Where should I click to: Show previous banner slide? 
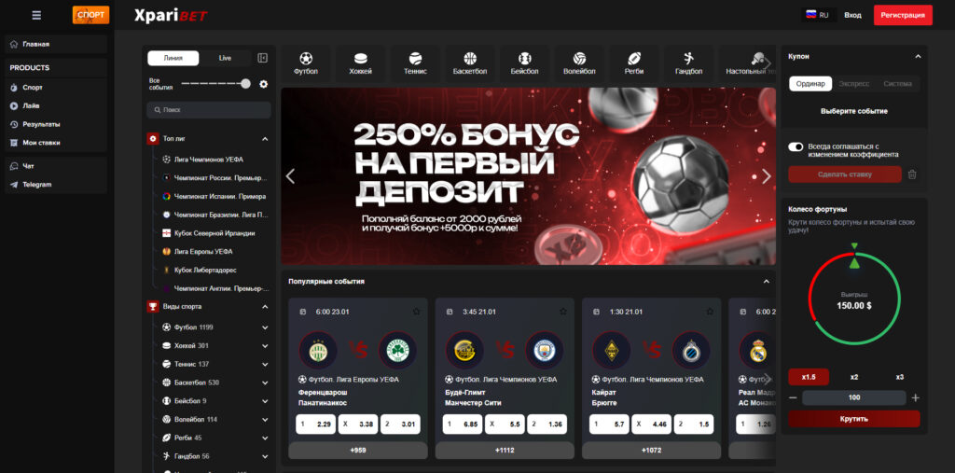[x=291, y=176]
